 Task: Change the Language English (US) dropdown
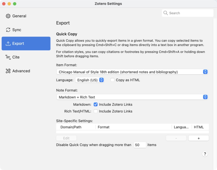pos(90,80)
